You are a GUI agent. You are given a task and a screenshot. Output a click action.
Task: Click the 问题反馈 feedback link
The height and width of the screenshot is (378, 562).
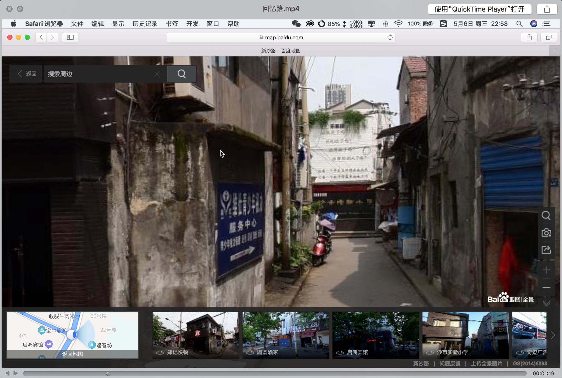450,364
